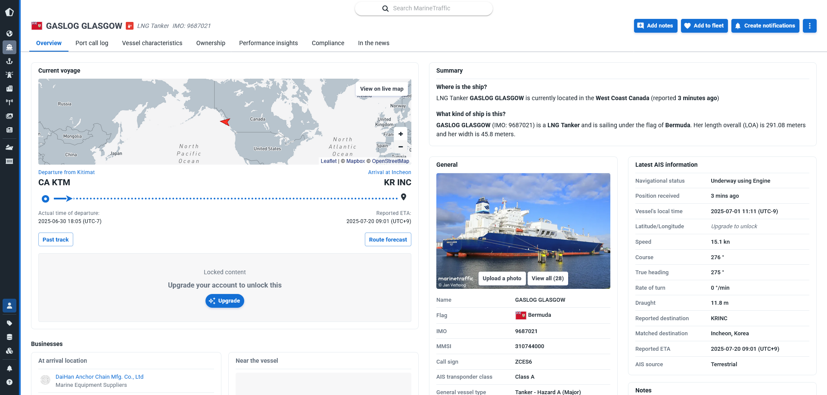827x395 pixels.
Task: Open the help question mark icon
Action: [9, 382]
